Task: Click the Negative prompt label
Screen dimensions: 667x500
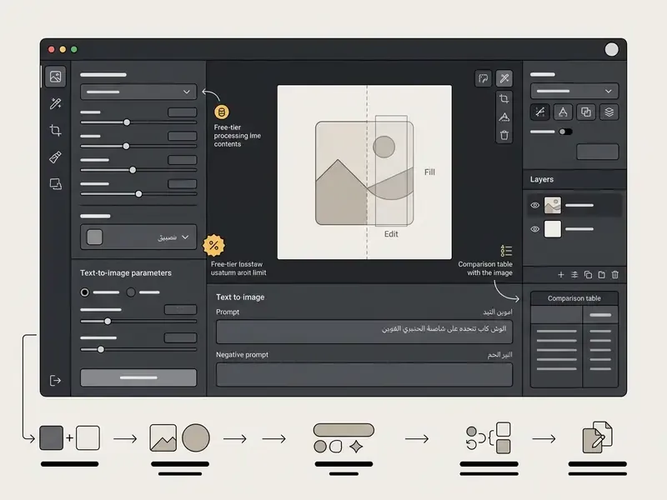Action: [x=242, y=355]
